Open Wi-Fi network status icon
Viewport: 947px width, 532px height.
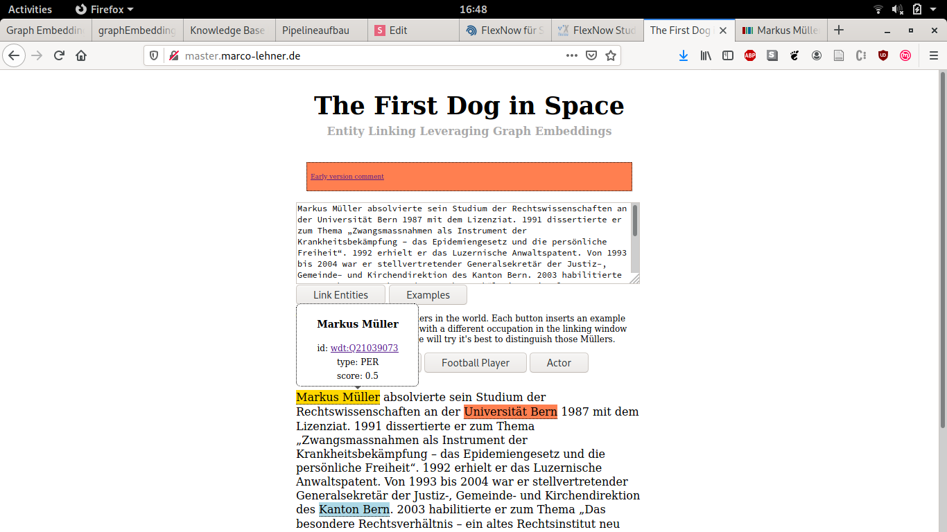(878, 9)
